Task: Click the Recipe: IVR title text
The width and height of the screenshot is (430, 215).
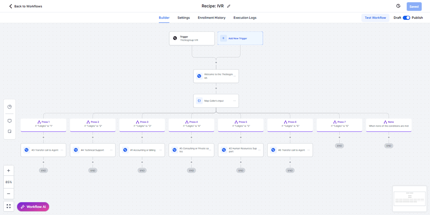Action: coord(213,6)
